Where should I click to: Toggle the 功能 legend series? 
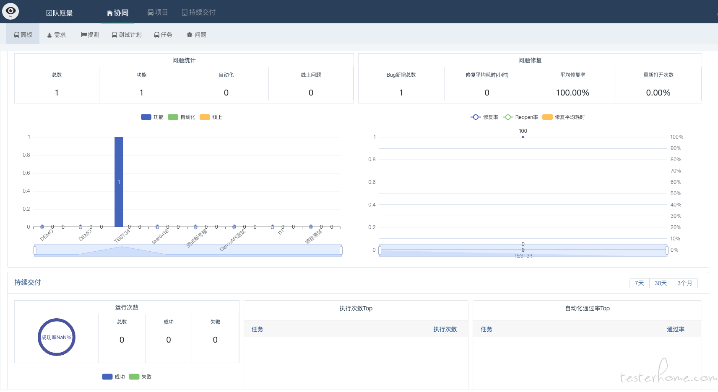[x=152, y=117]
